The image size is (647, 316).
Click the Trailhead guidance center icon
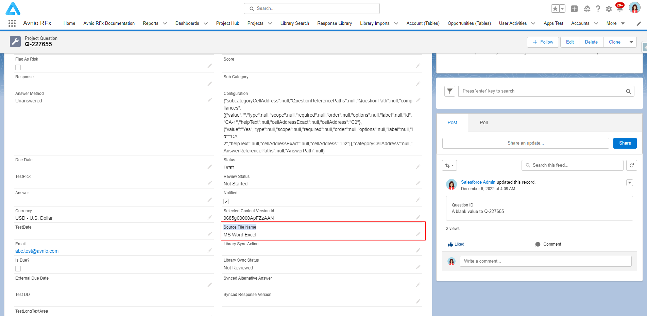(x=587, y=9)
